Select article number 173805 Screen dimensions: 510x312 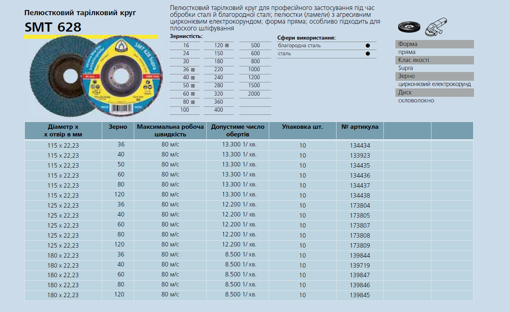pos(360,216)
